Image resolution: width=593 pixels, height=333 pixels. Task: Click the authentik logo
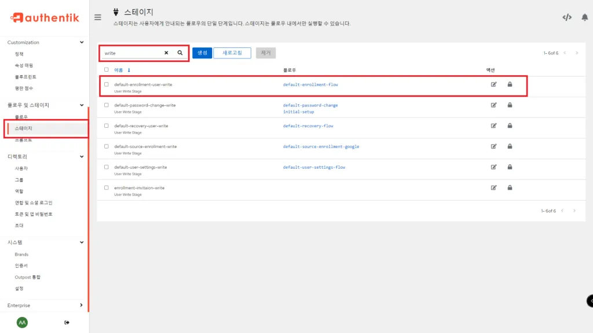(43, 17)
